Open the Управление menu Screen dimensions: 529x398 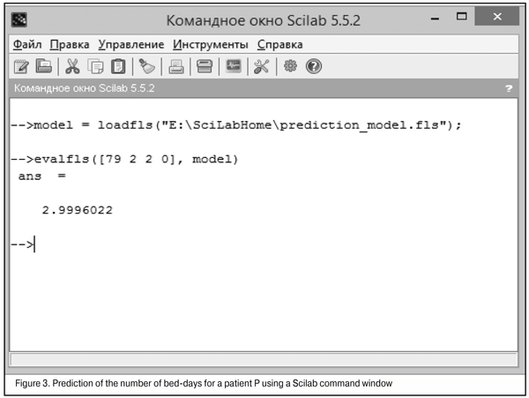pos(130,44)
